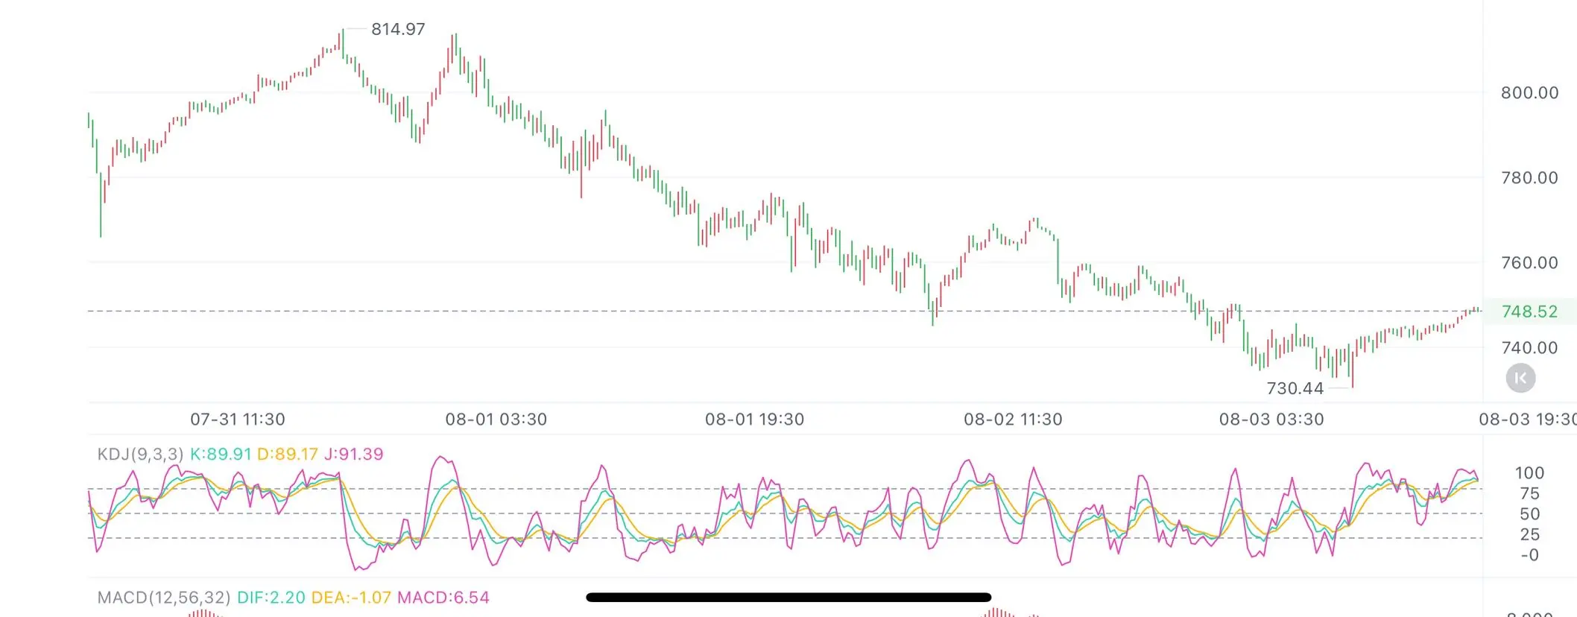Viewport: 1577px width, 617px height.
Task: Click the MACD DEA:-1.07 value readout
Action: pos(351,597)
